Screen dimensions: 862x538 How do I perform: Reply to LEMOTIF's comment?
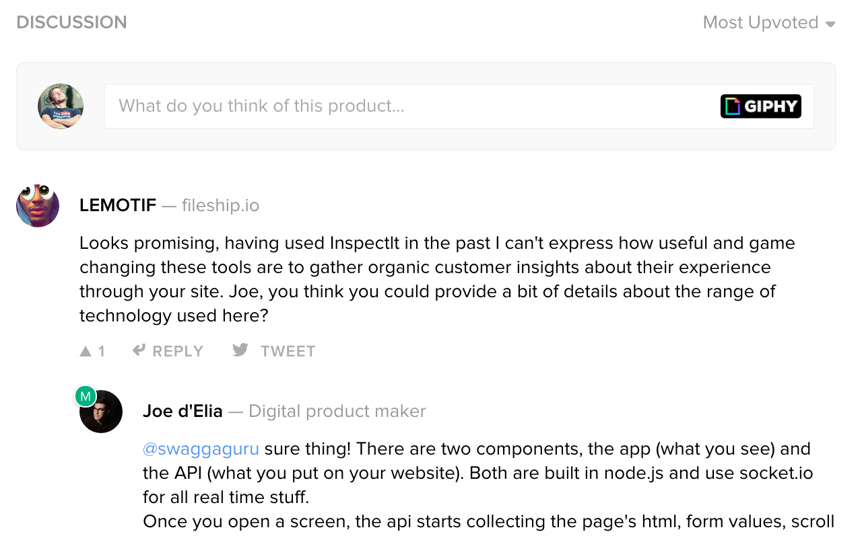[177, 350]
